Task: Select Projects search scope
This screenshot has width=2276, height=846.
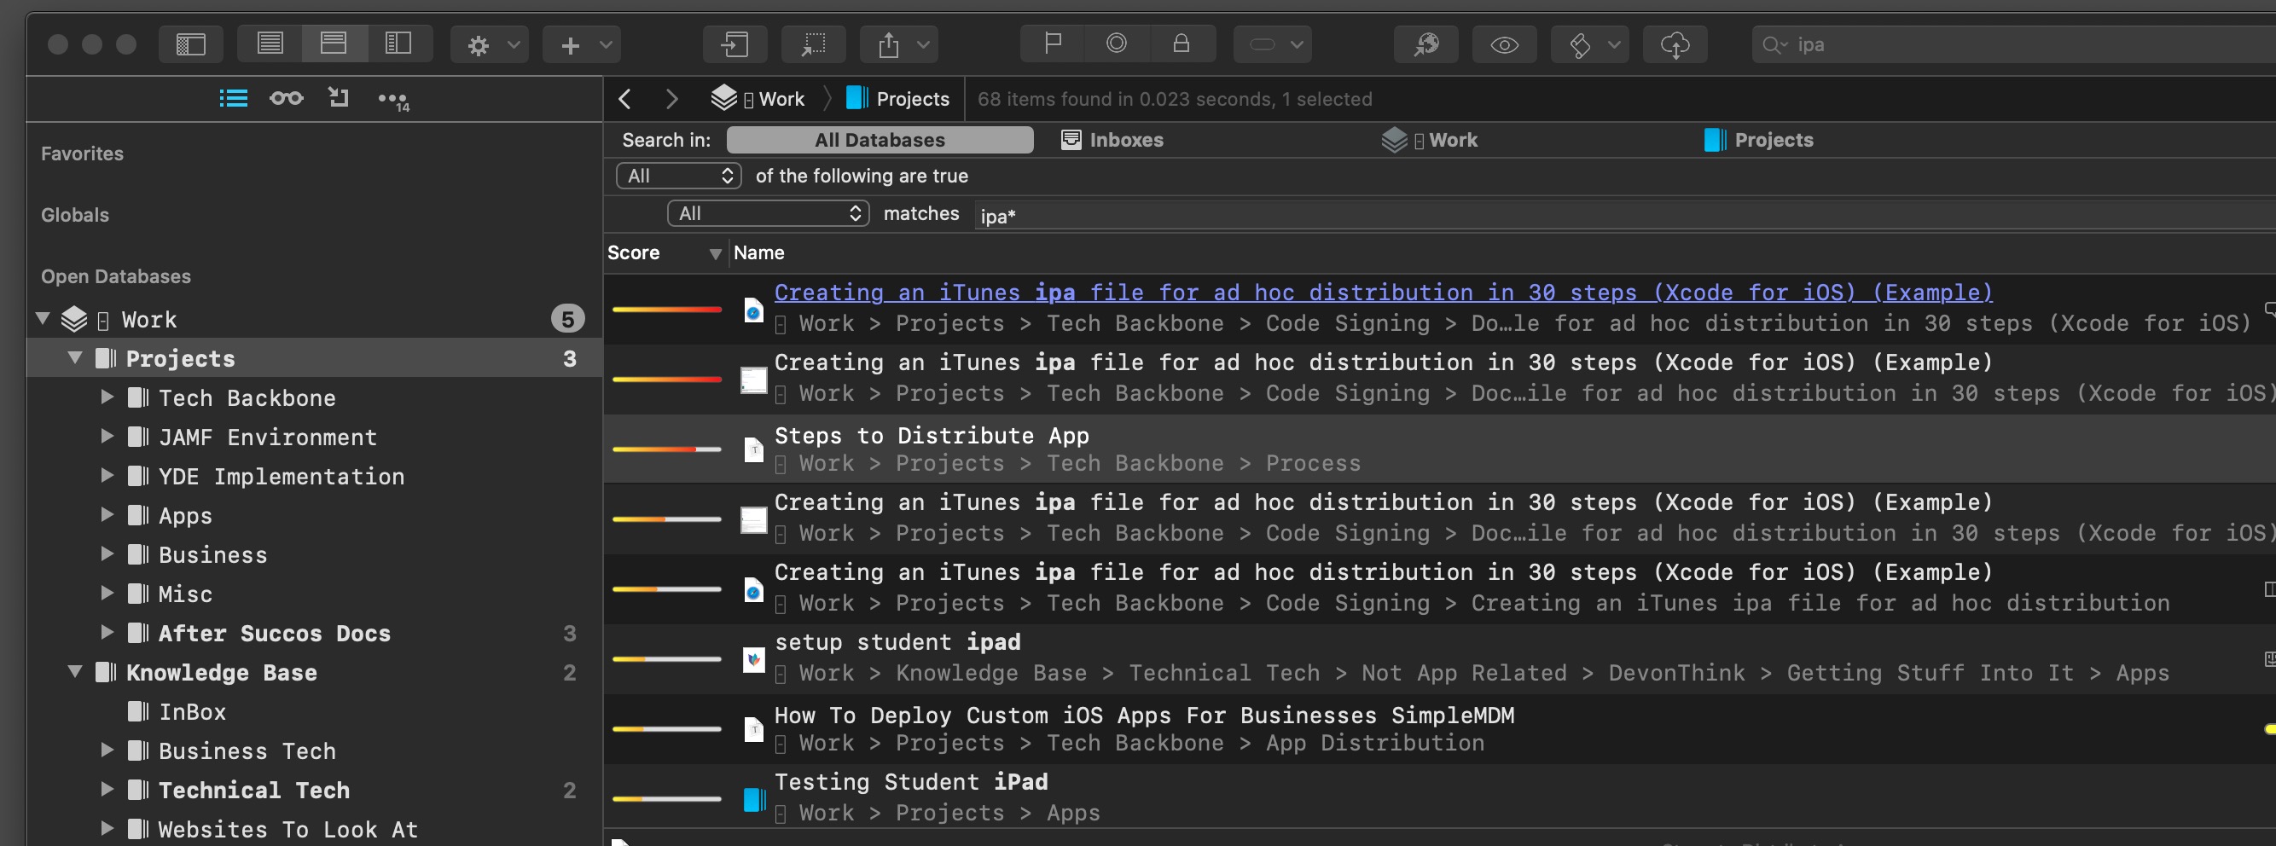Action: 1759,140
